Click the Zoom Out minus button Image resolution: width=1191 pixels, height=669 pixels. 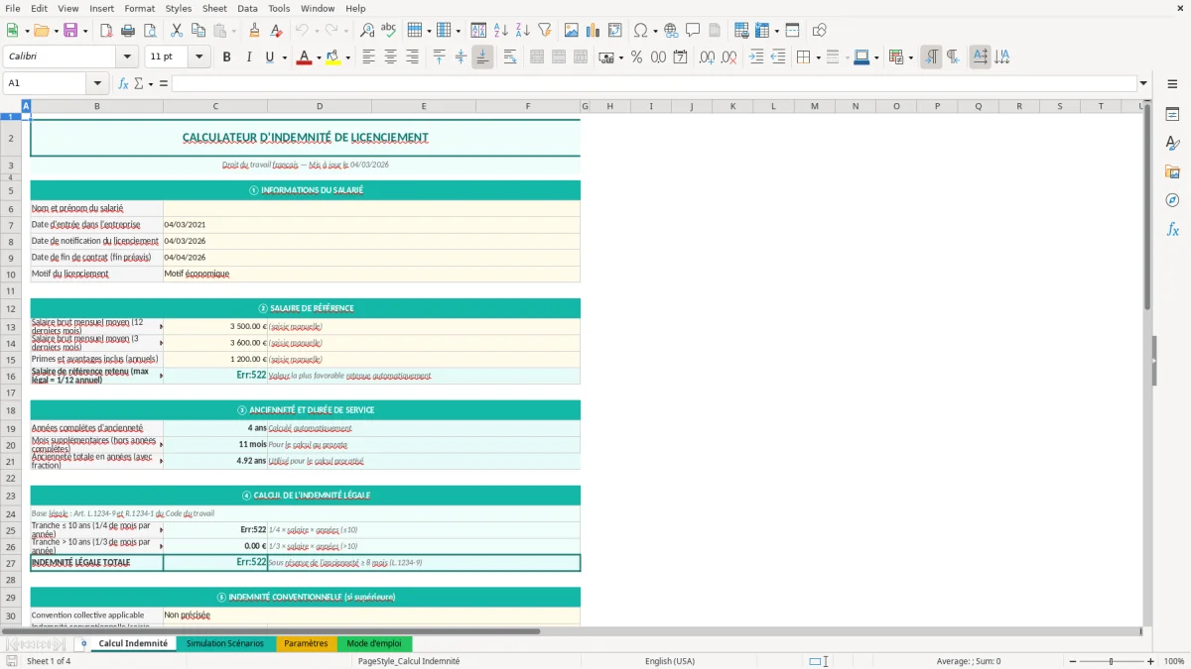(1071, 661)
